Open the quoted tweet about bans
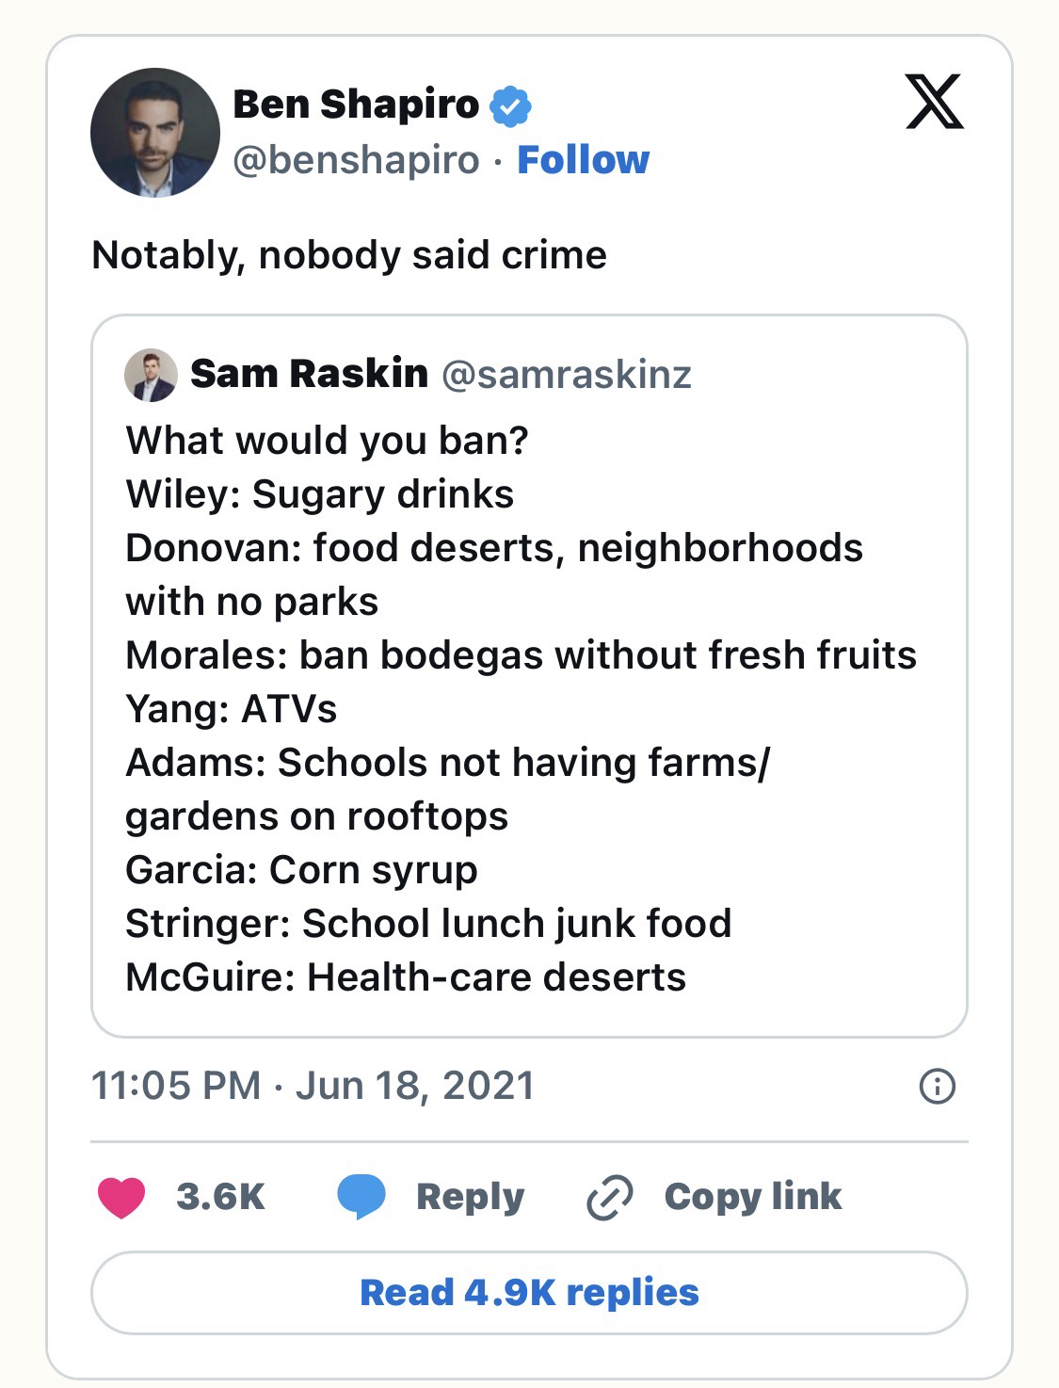This screenshot has height=1388, width=1059. tap(529, 706)
